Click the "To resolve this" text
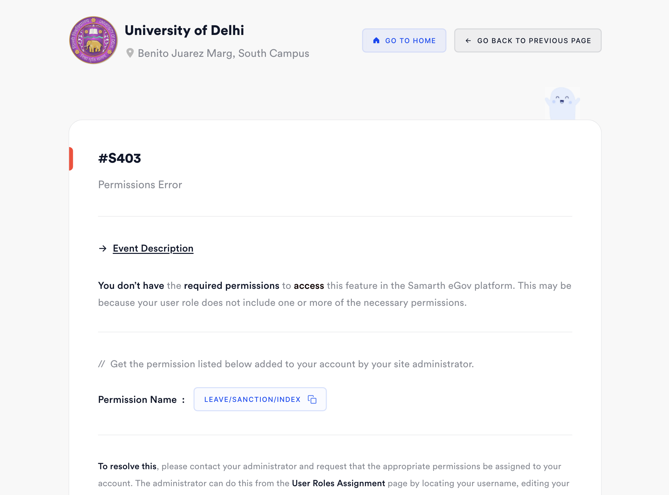Screen dimensions: 669x495 click(x=127, y=466)
